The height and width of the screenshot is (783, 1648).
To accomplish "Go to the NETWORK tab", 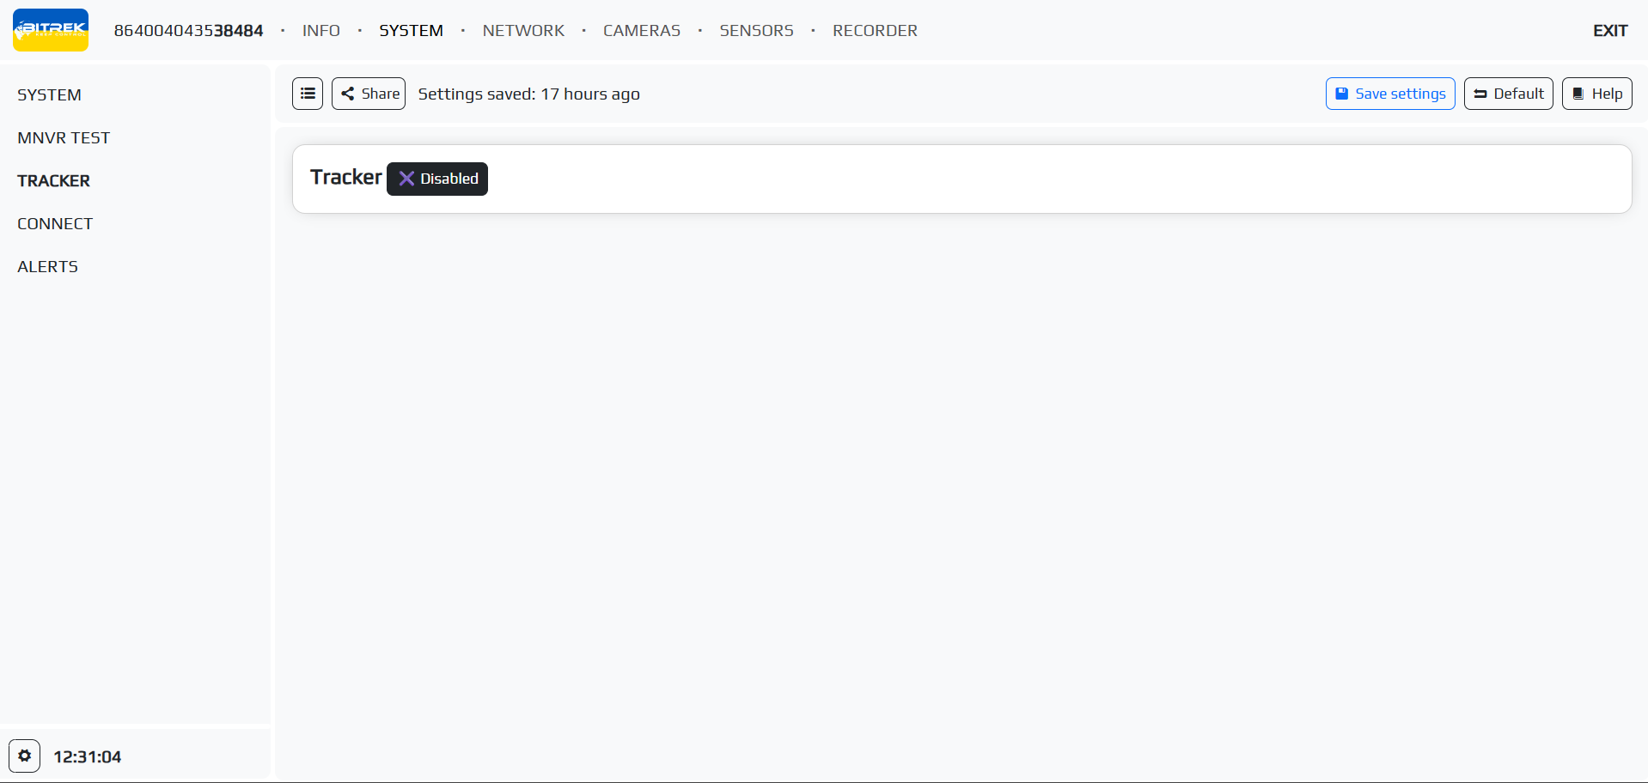I will point(523,31).
